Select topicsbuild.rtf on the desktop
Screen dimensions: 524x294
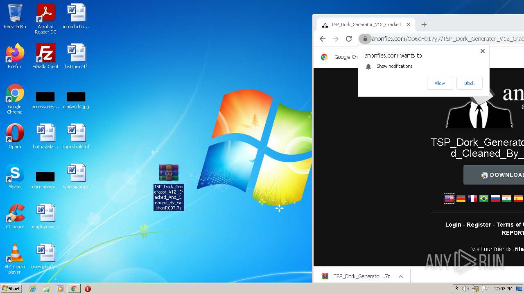point(76,136)
